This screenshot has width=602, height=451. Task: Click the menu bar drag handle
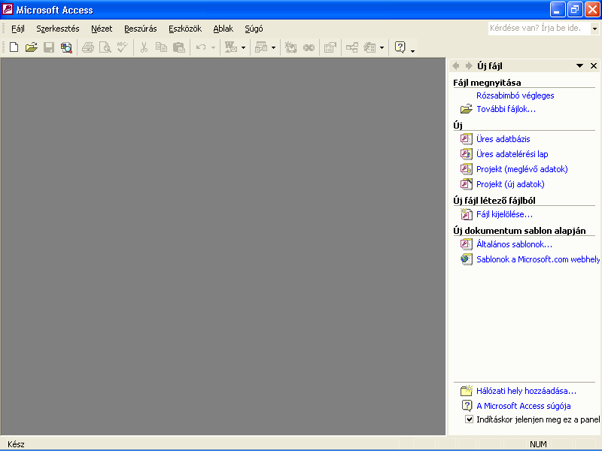point(4,29)
